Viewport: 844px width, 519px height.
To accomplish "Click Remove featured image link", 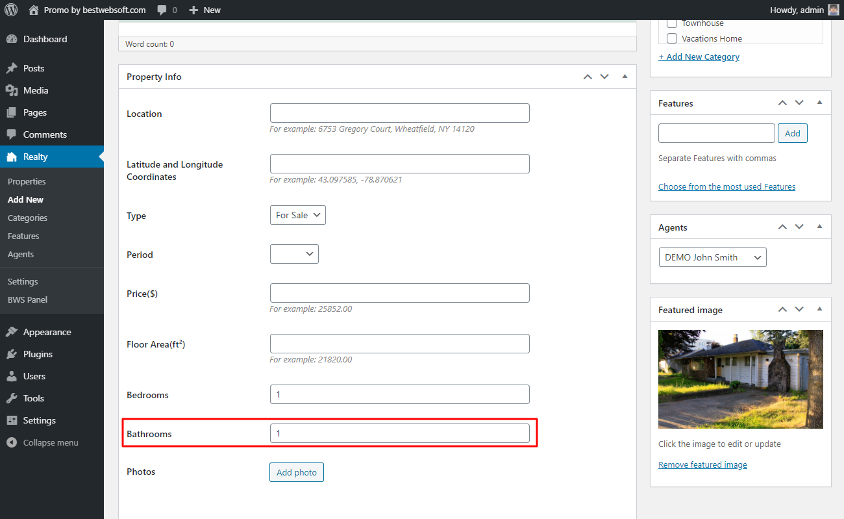I will (702, 464).
